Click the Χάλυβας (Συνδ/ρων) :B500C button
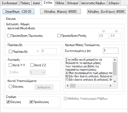Image resolution: width=128 pixels, height=113 pixels. 106,12
